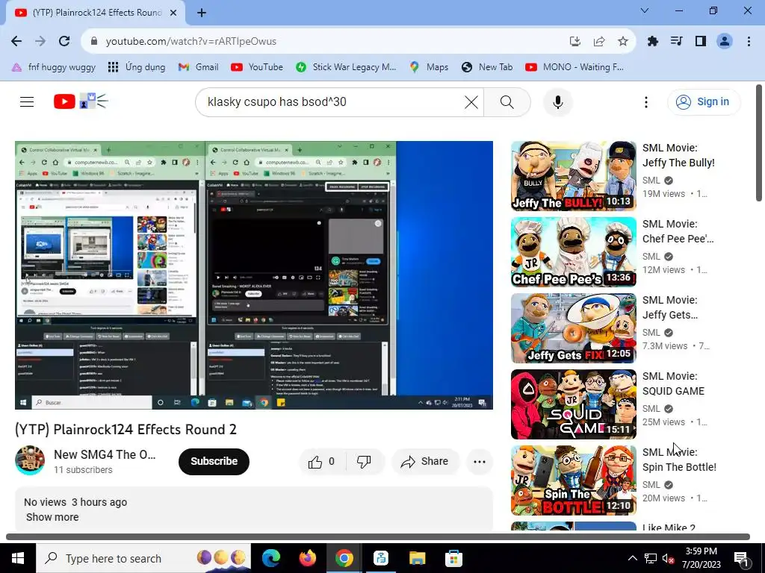Open a new tab with plus
The height and width of the screenshot is (573, 765).
[202, 13]
